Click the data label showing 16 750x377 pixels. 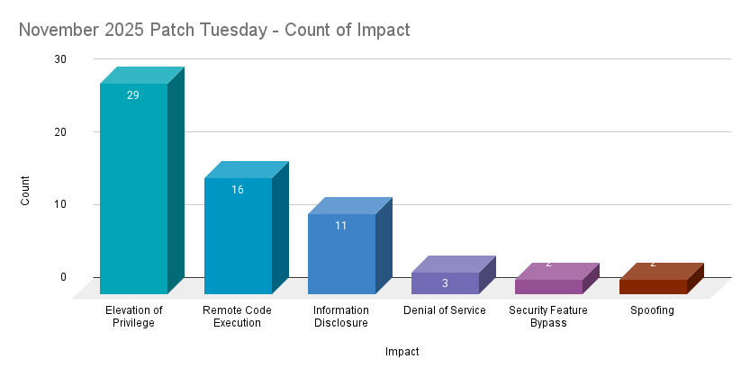pyautogui.click(x=238, y=190)
